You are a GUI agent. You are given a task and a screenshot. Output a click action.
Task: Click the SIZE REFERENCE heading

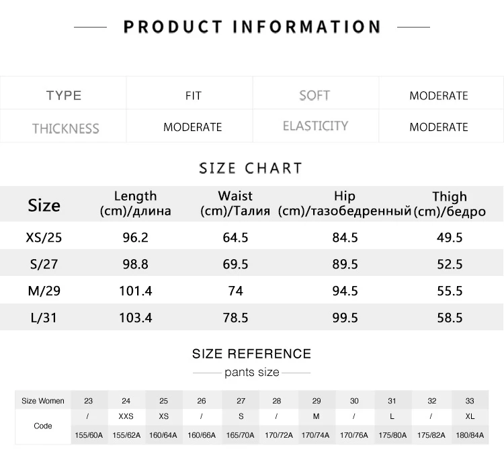pos(252,354)
